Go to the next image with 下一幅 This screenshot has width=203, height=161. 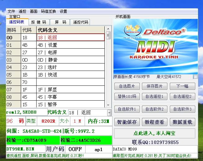(183, 86)
